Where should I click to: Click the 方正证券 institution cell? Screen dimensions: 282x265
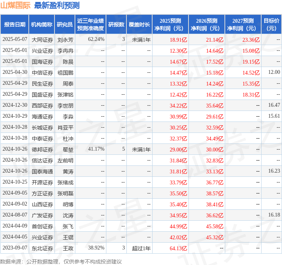point(42,193)
